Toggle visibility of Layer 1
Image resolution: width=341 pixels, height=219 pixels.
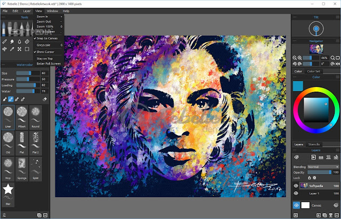[x=296, y=193]
